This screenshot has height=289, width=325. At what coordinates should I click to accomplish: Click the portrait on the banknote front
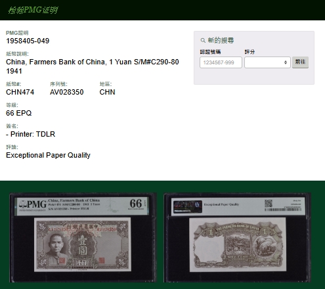56,246
